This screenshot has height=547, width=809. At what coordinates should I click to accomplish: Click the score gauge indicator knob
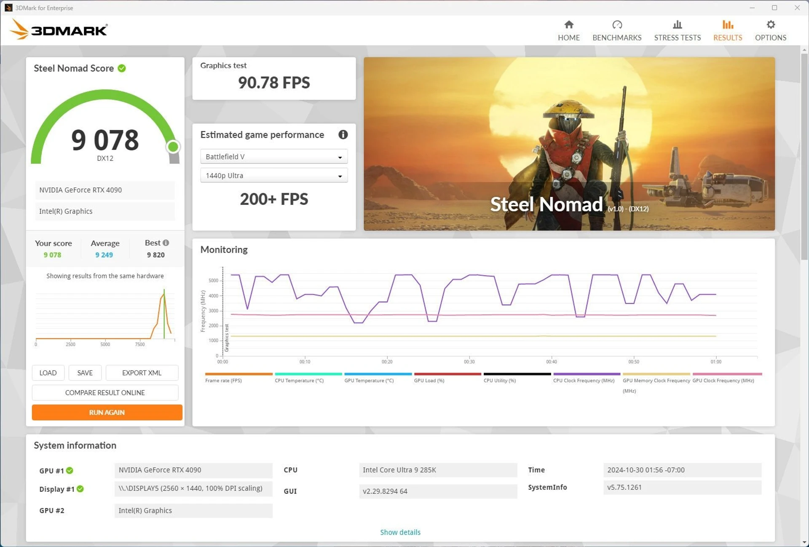(x=173, y=147)
